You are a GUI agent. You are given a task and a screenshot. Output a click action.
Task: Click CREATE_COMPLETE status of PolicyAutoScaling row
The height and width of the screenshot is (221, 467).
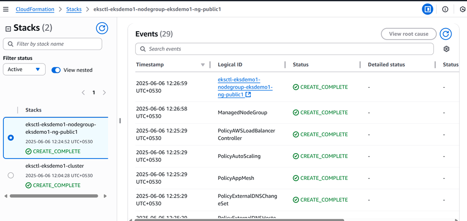(x=320, y=156)
